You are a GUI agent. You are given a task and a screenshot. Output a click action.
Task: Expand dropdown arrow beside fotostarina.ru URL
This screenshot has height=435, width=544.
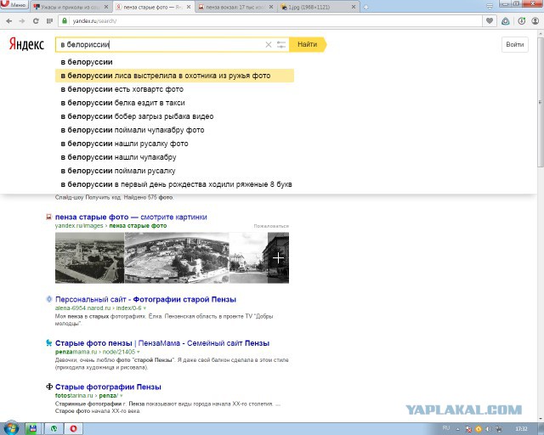tap(122, 396)
